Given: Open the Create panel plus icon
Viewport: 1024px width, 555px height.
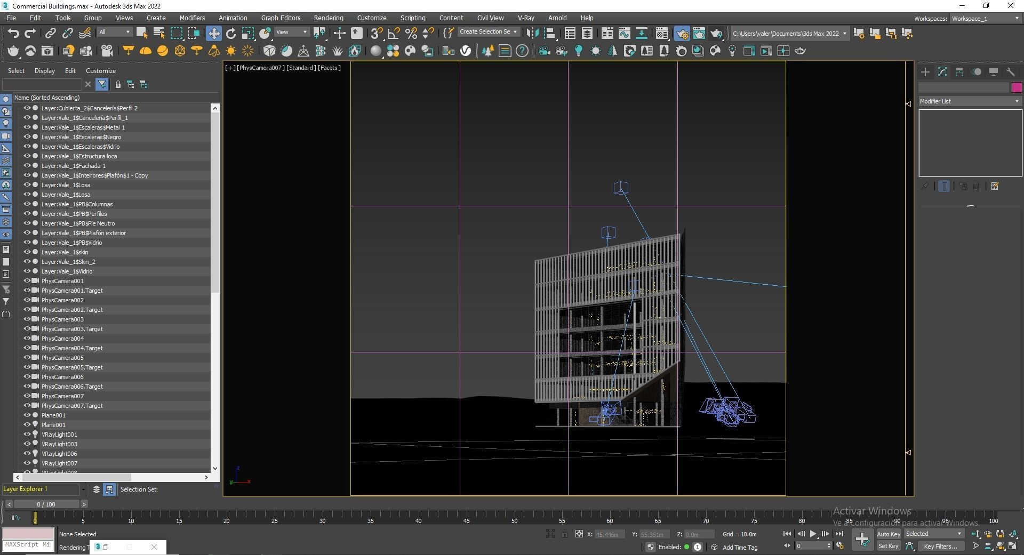Looking at the screenshot, I should click(925, 71).
